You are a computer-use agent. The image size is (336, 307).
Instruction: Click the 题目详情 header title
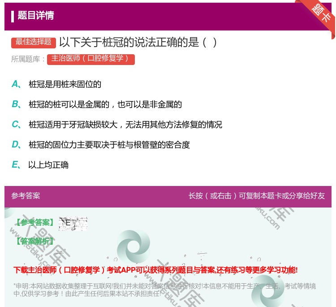click(x=36, y=15)
